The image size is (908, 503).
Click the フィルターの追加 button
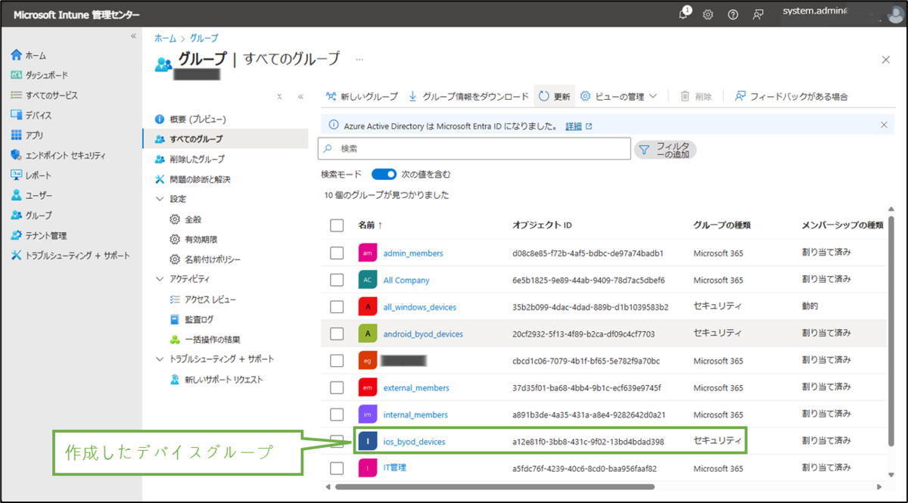point(665,150)
